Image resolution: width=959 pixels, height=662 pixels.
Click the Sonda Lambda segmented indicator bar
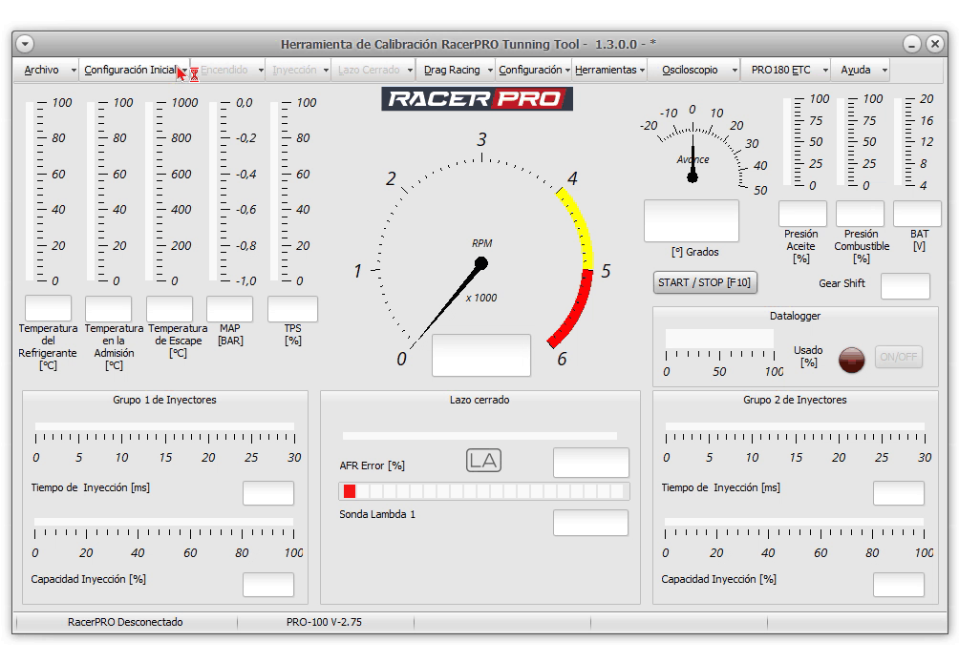483,491
